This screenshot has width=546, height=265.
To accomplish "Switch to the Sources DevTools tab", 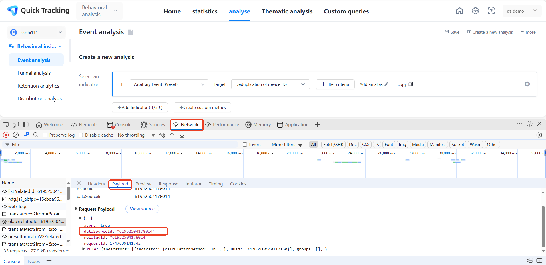I will tap(153, 125).
